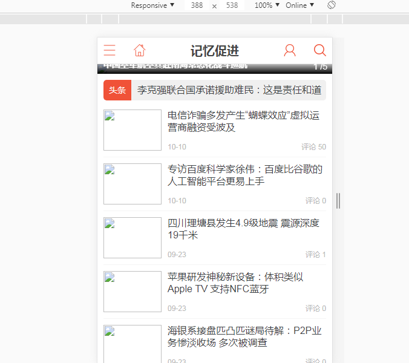Click date 09-23 under 苹果研发 article
409x363 pixels.
coord(177,308)
